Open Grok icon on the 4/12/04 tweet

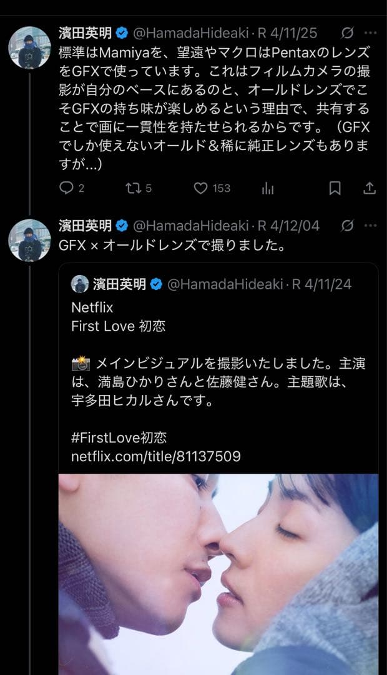(x=348, y=225)
